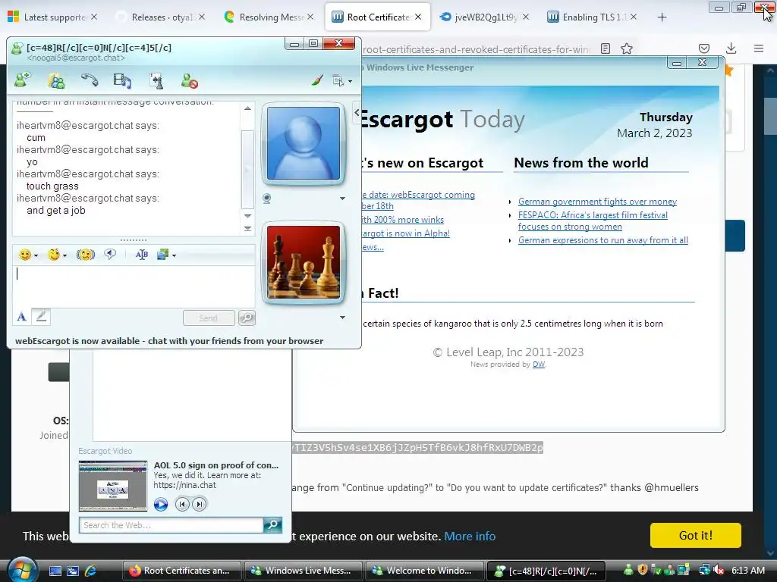Open the share files icon in chat toolbar

pyautogui.click(x=56, y=80)
